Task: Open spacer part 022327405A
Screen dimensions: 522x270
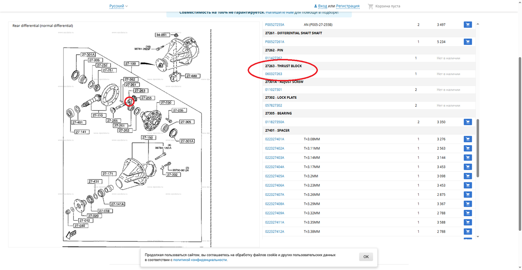Action: pos(275,176)
